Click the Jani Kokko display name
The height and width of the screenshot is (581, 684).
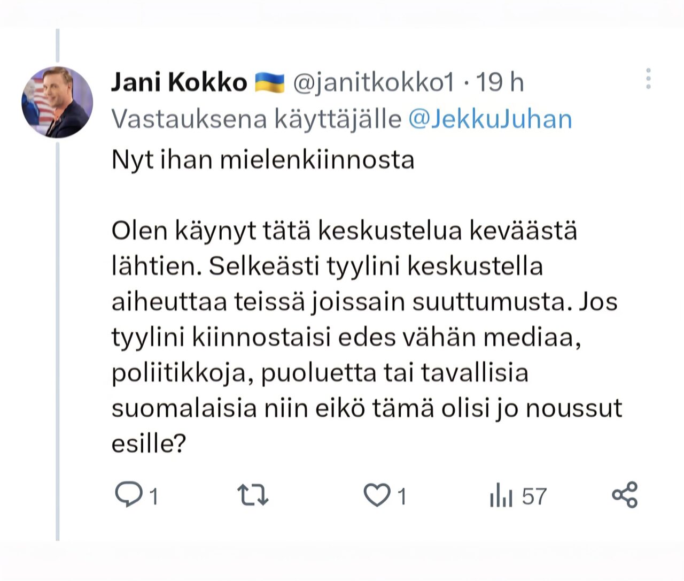(x=179, y=82)
